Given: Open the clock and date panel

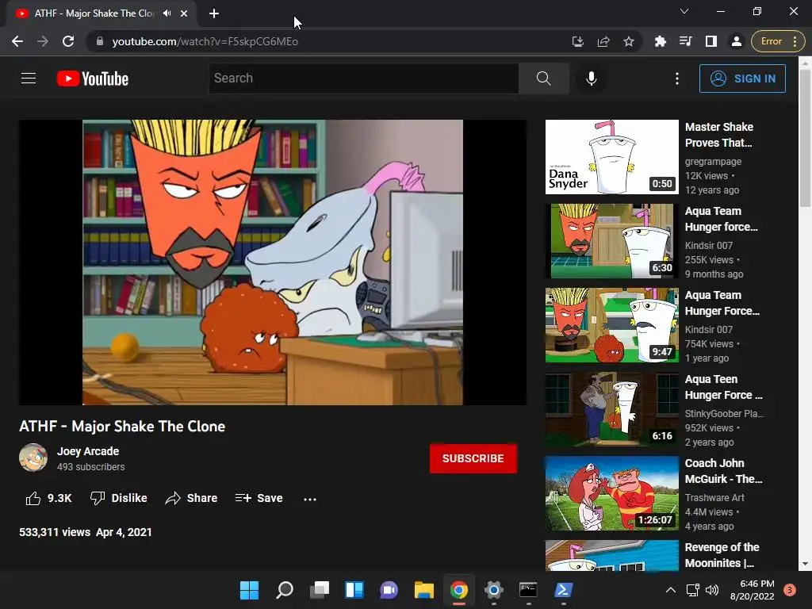Looking at the screenshot, I should click(x=752, y=590).
